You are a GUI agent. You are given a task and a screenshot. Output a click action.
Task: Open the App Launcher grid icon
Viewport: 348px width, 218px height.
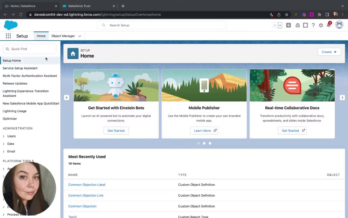tap(8, 36)
